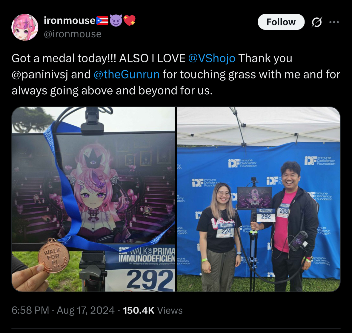Click the sparkling heart emoji
The image size is (352, 333).
coord(130,20)
